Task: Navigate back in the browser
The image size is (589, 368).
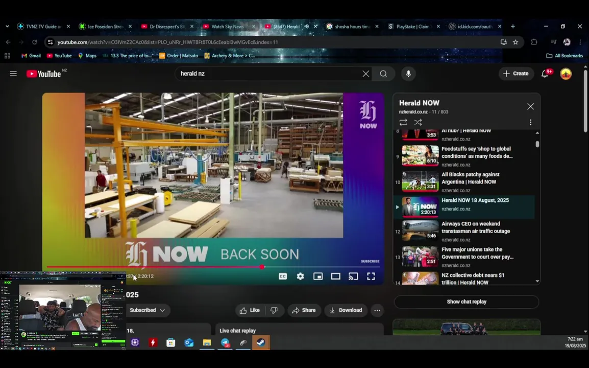Action: (x=8, y=42)
